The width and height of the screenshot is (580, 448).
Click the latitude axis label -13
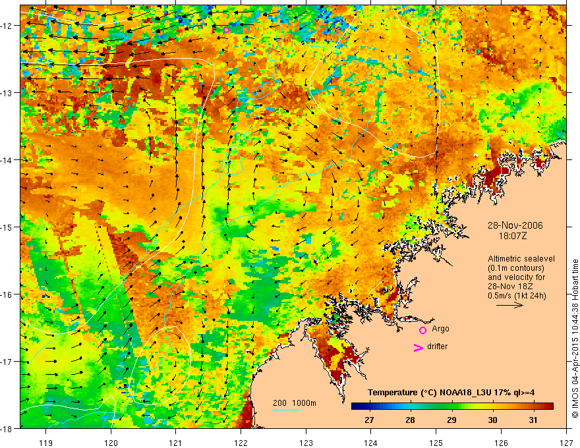pyautogui.click(x=7, y=93)
